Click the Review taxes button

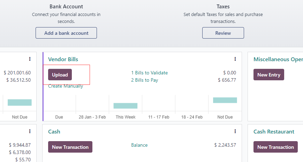pyautogui.click(x=223, y=33)
